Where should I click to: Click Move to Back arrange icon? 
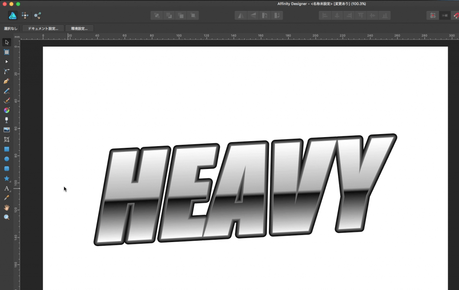157,16
